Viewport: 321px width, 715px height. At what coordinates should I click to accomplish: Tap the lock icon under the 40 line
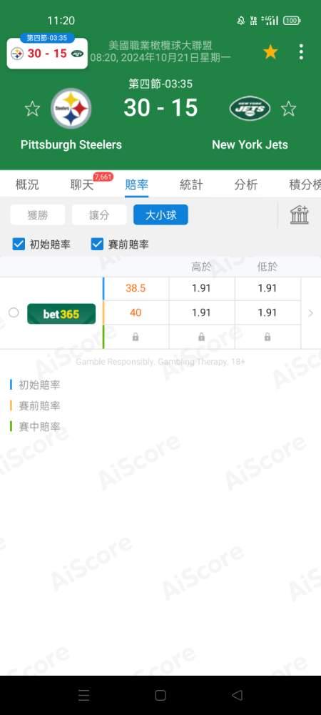[x=136, y=337]
